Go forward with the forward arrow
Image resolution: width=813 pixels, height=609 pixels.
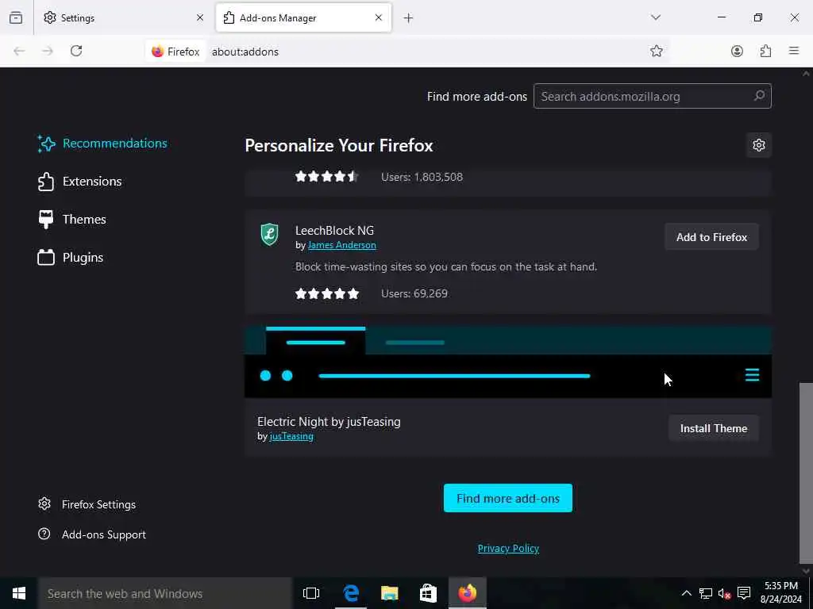pos(48,51)
